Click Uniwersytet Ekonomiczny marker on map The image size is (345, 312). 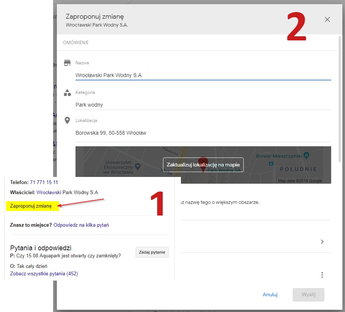tap(138, 166)
